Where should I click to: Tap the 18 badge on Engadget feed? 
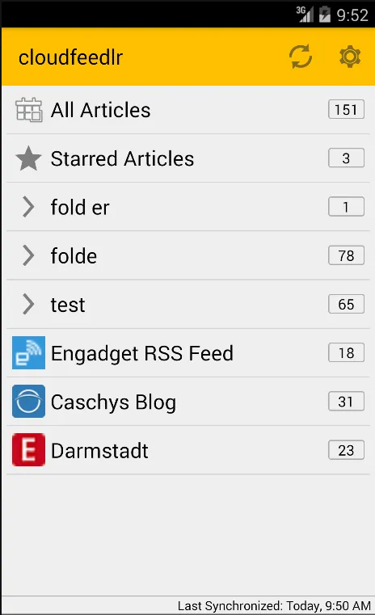click(x=346, y=352)
